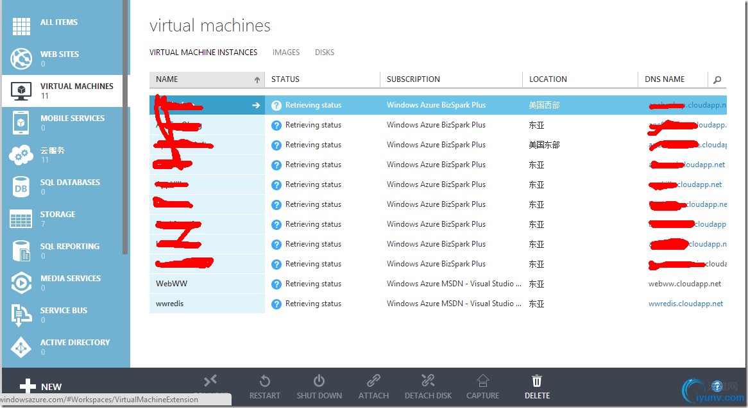The height and width of the screenshot is (408, 748).
Task: Click the Attach disk link icon
Action: coord(373,380)
